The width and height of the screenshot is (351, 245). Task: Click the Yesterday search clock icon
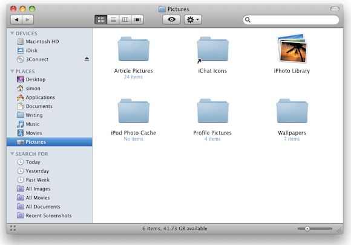pyautogui.click(x=21, y=171)
